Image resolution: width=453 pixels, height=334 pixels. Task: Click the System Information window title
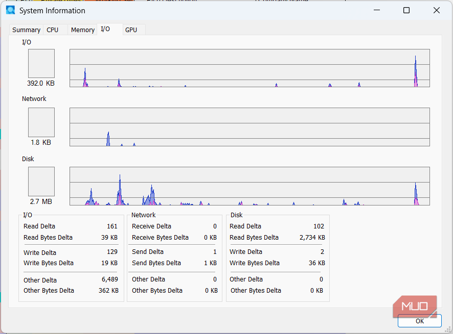click(52, 11)
